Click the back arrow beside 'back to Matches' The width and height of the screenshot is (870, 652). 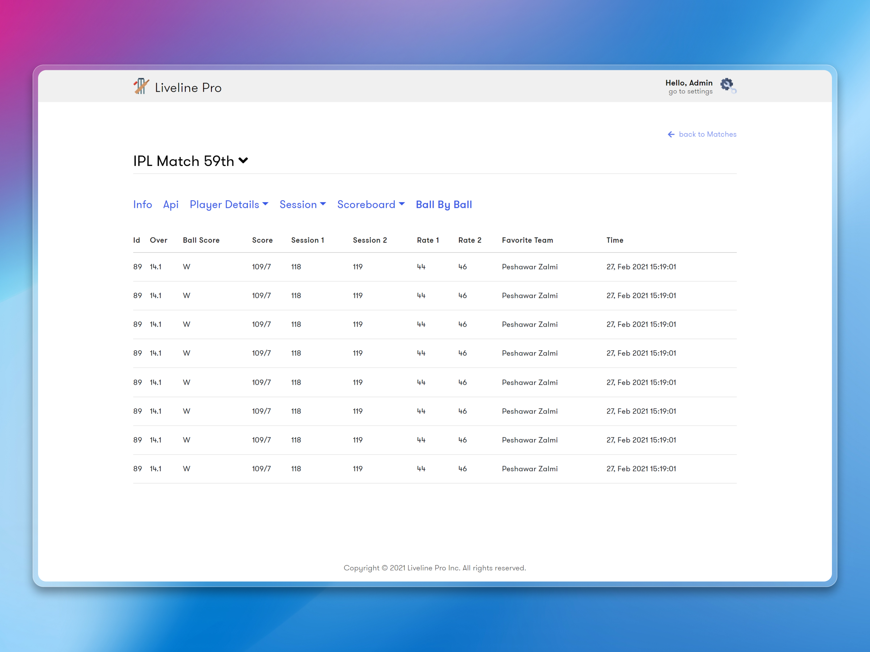coord(671,134)
